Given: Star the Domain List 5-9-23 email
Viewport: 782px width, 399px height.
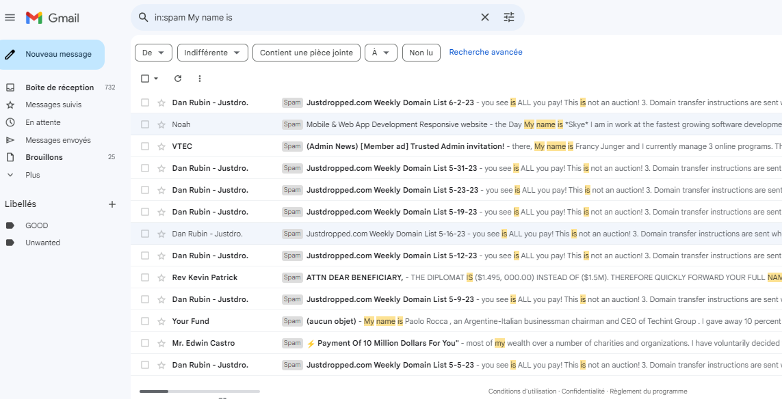Looking at the screenshot, I should [x=161, y=299].
